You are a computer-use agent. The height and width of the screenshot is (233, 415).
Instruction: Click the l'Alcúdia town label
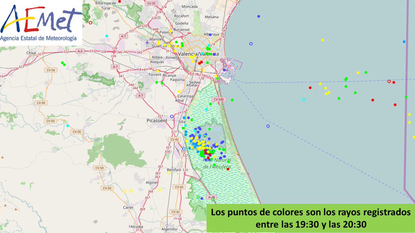click(136, 226)
